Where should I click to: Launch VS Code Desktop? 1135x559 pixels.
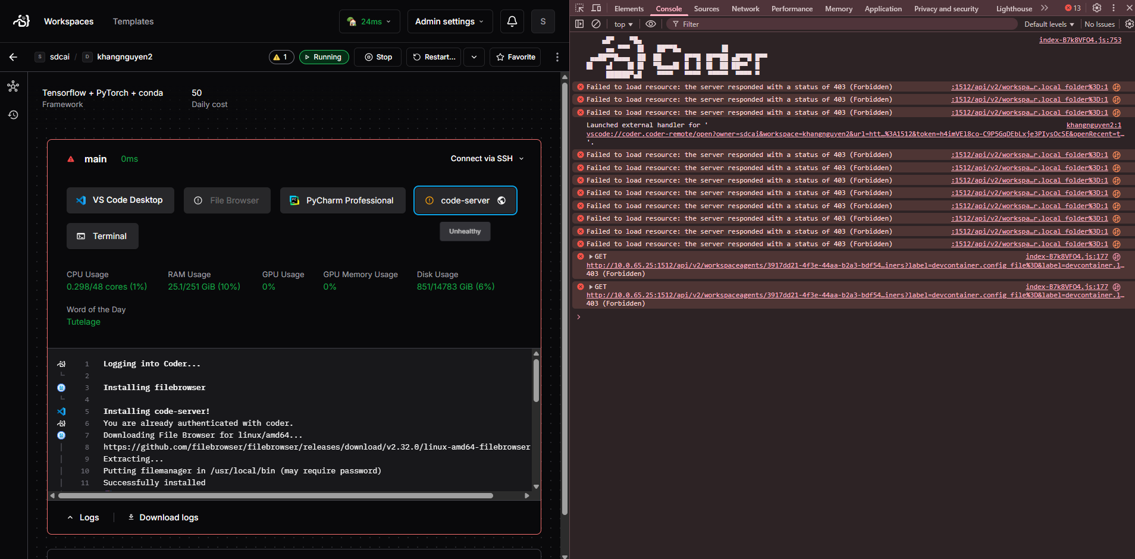click(x=120, y=200)
